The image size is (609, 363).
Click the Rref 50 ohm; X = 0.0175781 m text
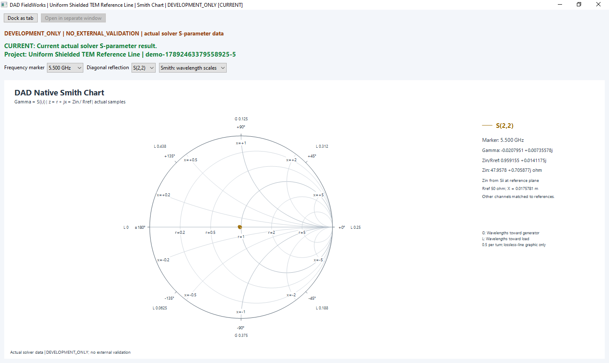(x=510, y=189)
